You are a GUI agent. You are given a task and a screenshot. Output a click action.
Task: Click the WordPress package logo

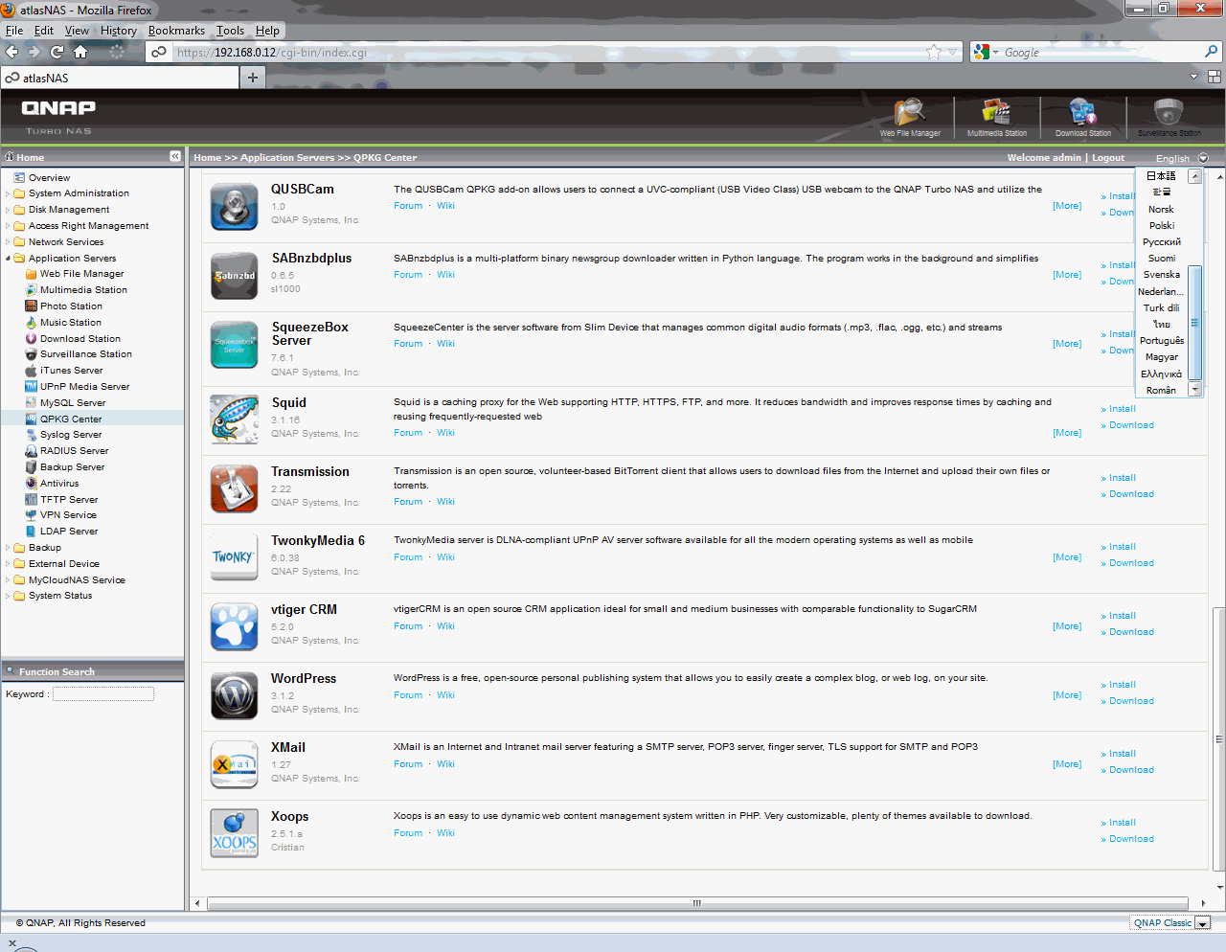(x=234, y=695)
